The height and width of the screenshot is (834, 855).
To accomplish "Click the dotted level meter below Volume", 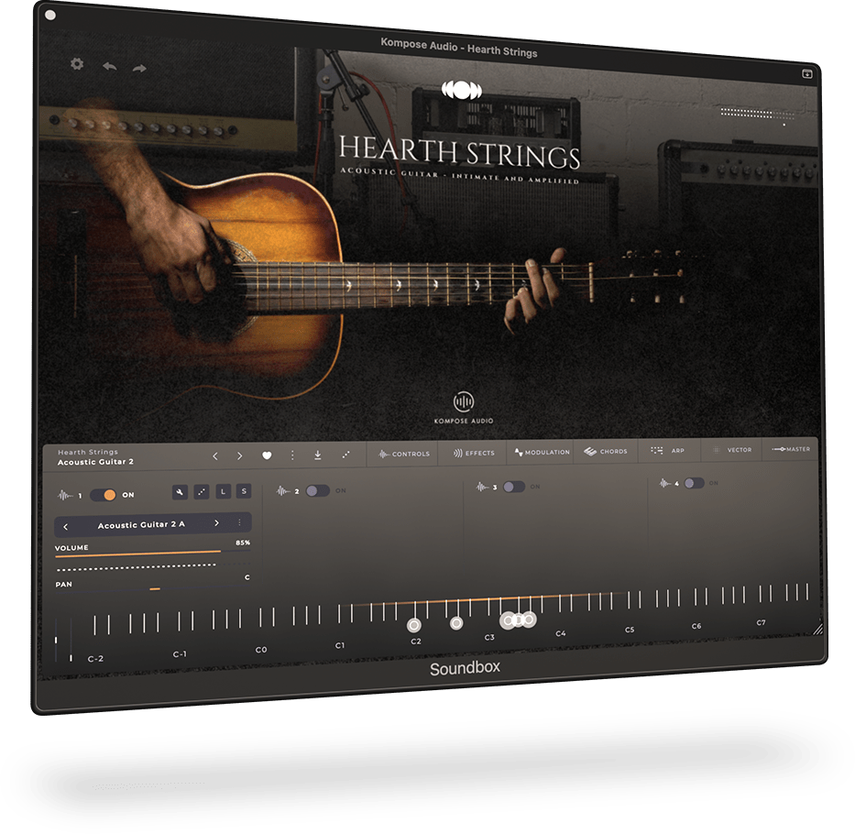I will [x=153, y=566].
